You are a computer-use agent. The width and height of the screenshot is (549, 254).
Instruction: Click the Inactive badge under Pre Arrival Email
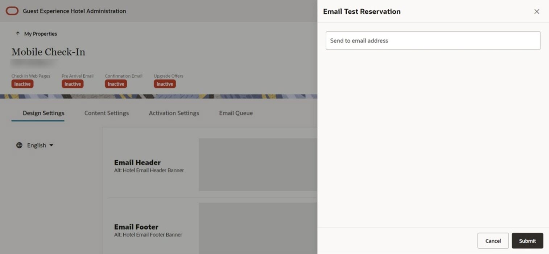pyautogui.click(x=72, y=83)
